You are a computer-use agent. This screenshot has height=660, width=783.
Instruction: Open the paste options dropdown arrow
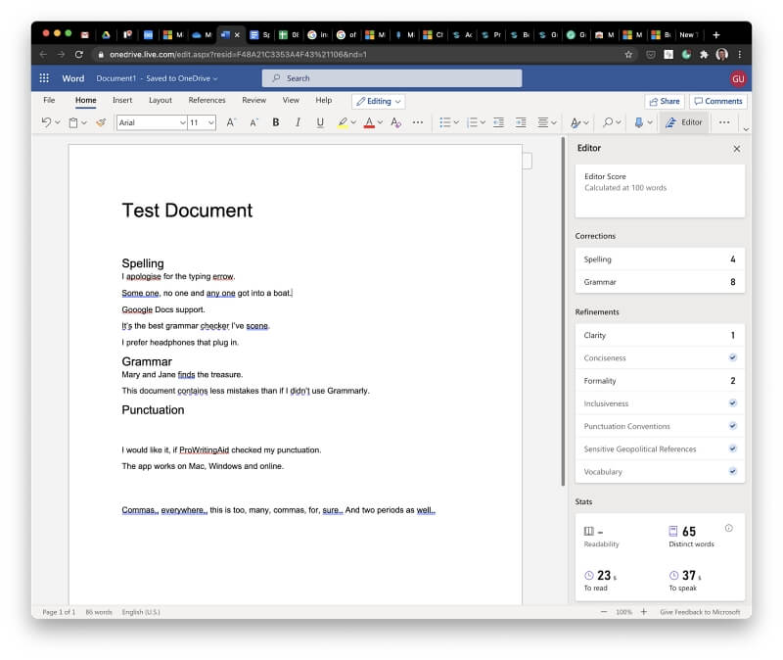coord(84,122)
